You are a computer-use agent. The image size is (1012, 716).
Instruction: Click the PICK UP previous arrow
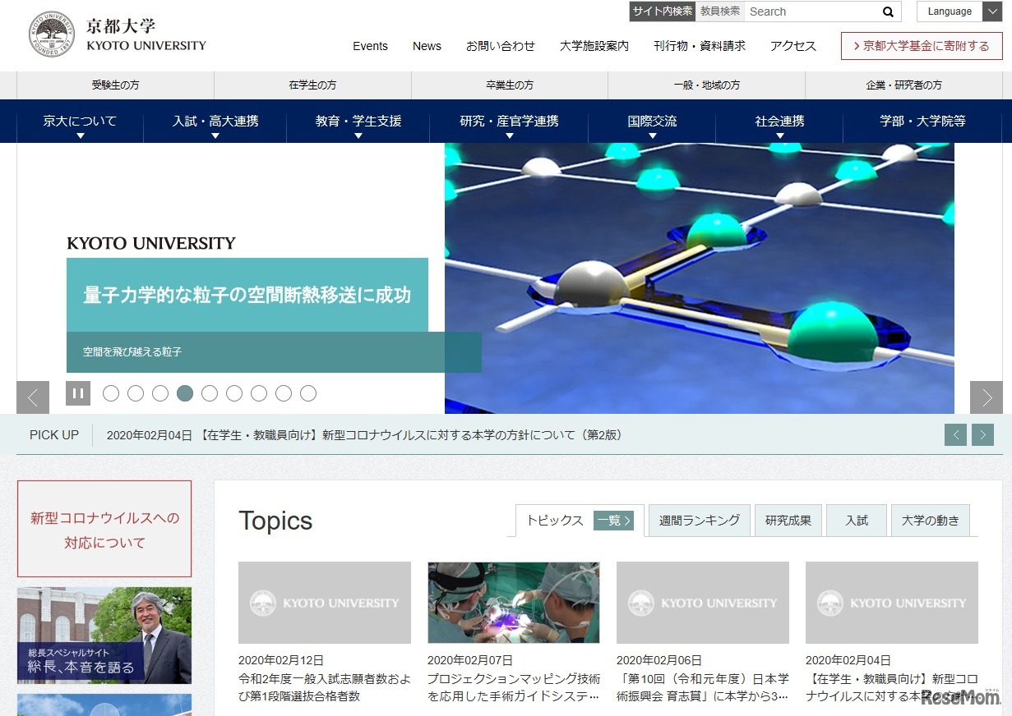[x=955, y=434]
